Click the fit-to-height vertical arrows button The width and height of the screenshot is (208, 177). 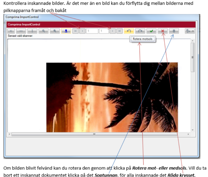point(32,31)
